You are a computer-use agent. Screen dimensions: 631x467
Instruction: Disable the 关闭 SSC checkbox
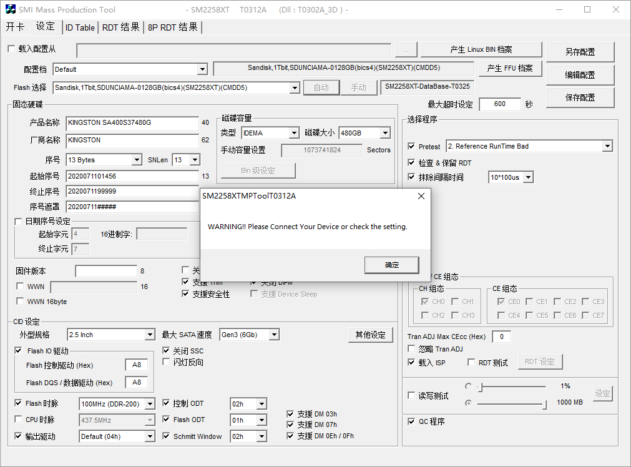(x=167, y=351)
